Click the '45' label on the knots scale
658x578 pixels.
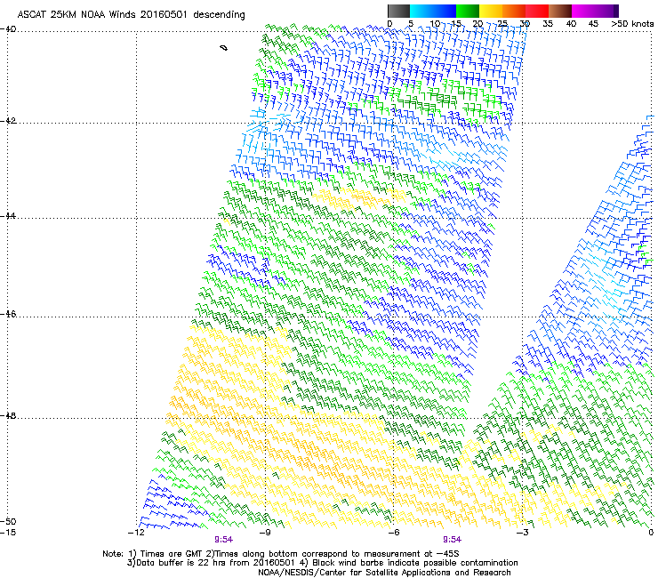(x=593, y=24)
